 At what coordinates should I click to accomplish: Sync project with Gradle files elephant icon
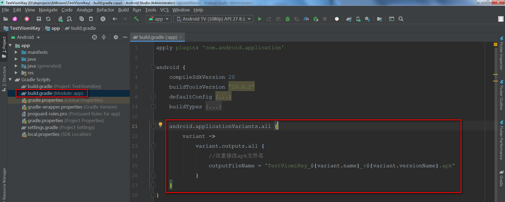pyautogui.click(x=349, y=19)
